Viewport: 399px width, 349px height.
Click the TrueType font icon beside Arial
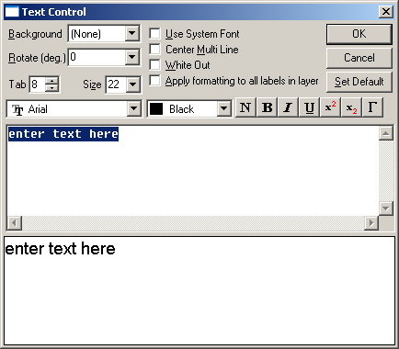pyautogui.click(x=17, y=109)
